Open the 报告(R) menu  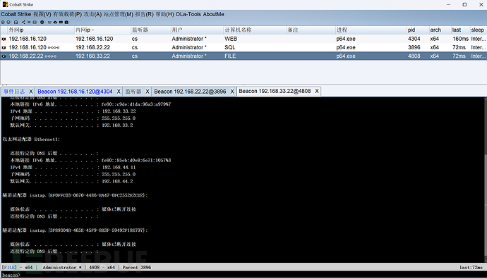click(144, 14)
